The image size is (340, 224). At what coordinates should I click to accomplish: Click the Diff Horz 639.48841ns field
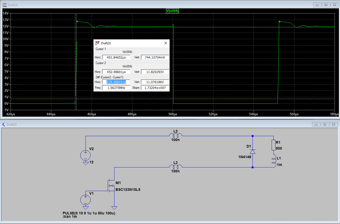116,82
